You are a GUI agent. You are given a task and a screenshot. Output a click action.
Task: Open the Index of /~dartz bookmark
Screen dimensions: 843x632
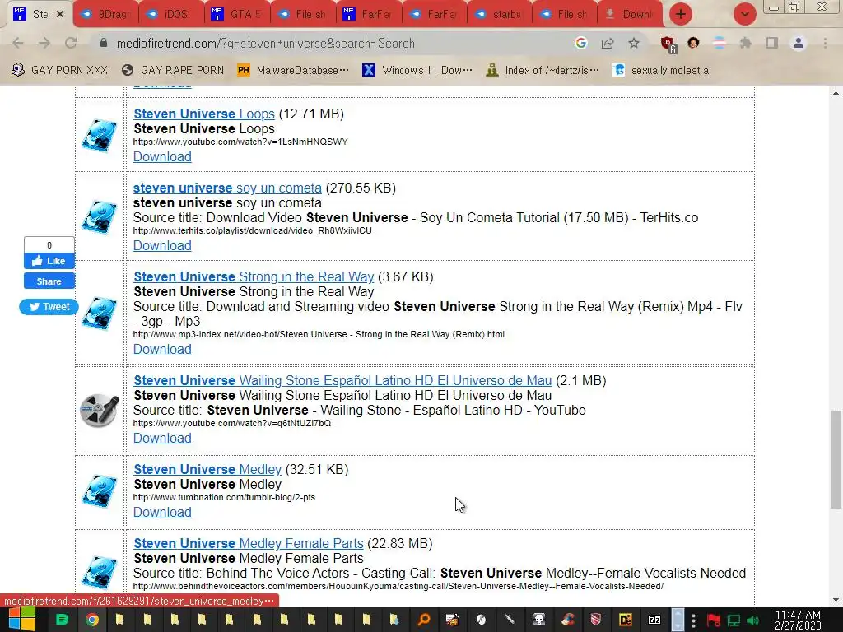tap(542, 70)
